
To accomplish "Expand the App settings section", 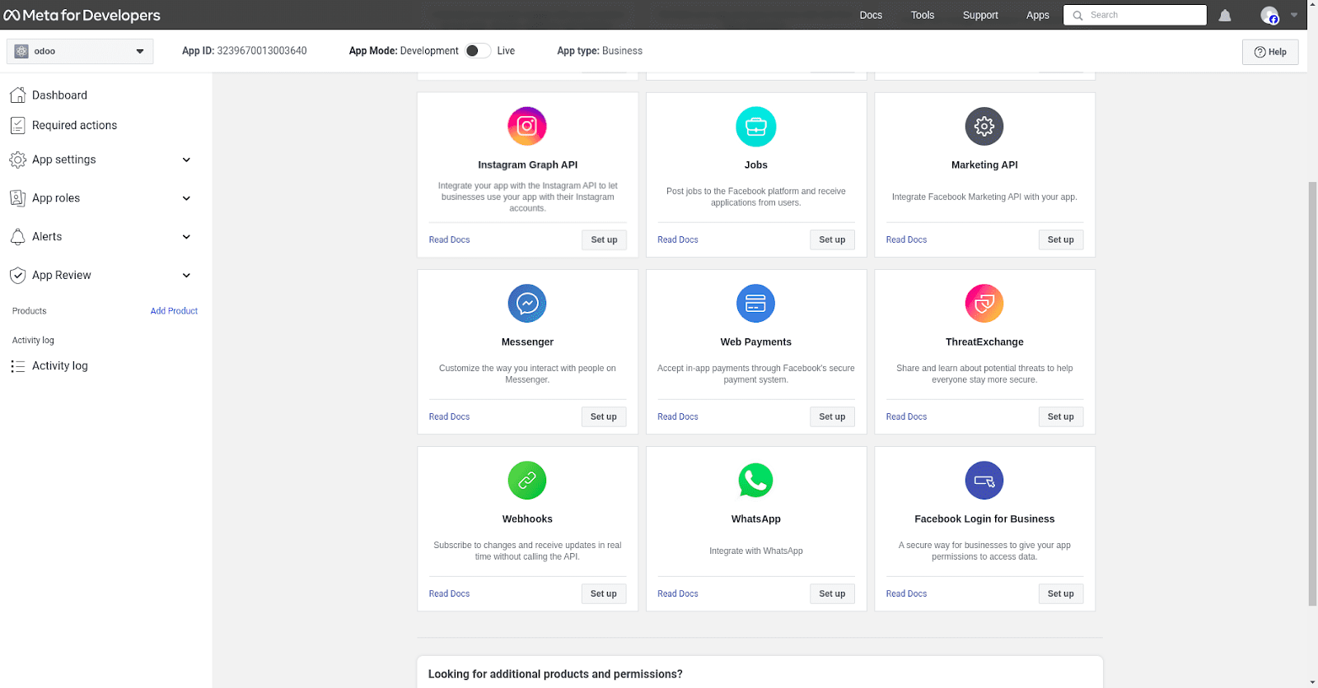I will coord(186,160).
